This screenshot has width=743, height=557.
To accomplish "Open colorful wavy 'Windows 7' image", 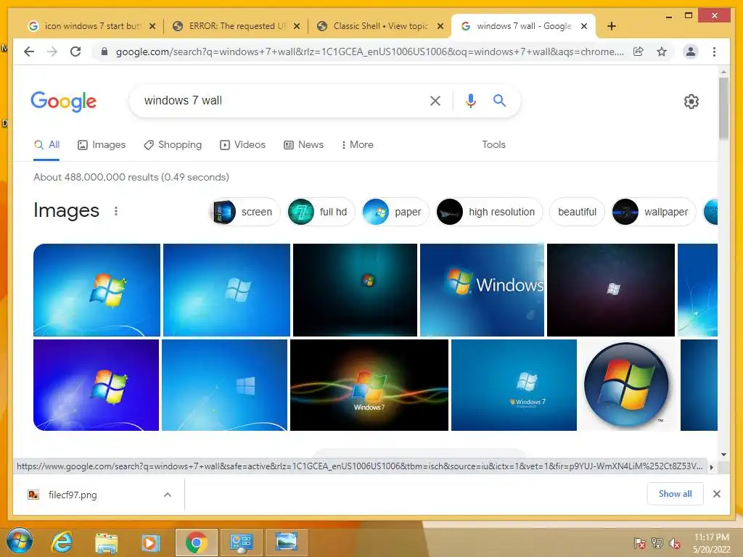I will click(x=369, y=385).
